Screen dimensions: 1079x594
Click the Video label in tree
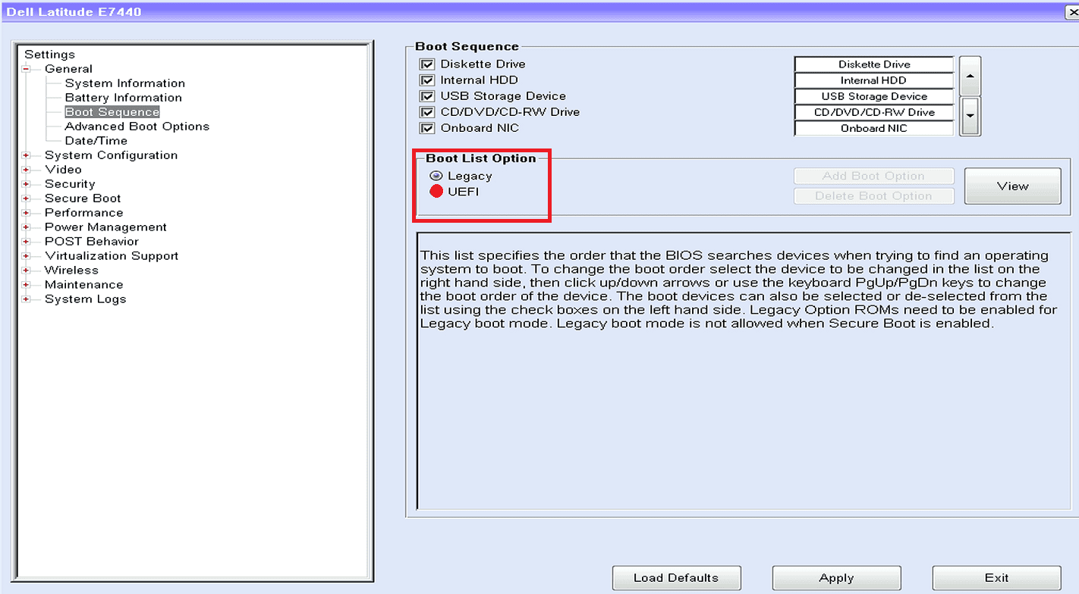pos(63,170)
